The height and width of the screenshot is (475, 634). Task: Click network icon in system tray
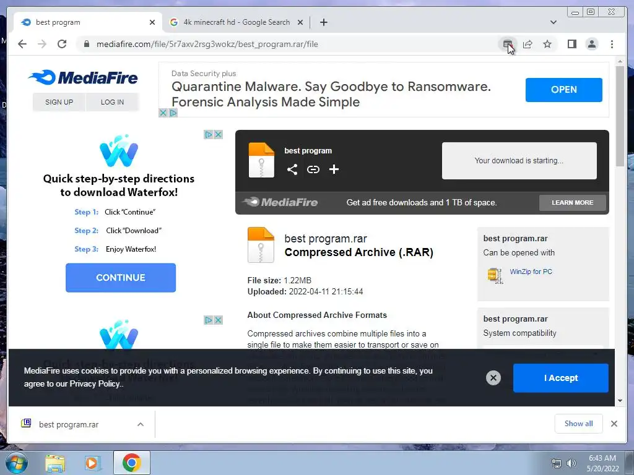[557, 463]
